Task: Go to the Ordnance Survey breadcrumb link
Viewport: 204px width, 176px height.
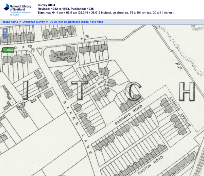Action: click(34, 22)
